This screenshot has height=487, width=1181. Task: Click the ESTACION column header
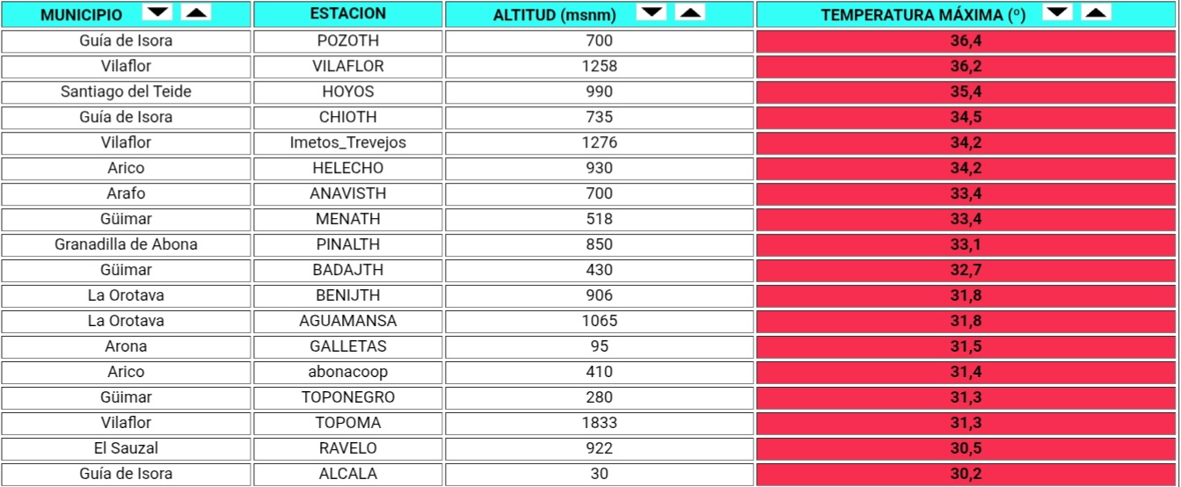(x=348, y=14)
